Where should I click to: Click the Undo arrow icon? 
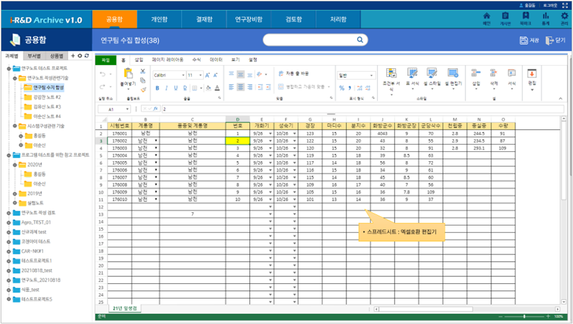click(x=103, y=74)
